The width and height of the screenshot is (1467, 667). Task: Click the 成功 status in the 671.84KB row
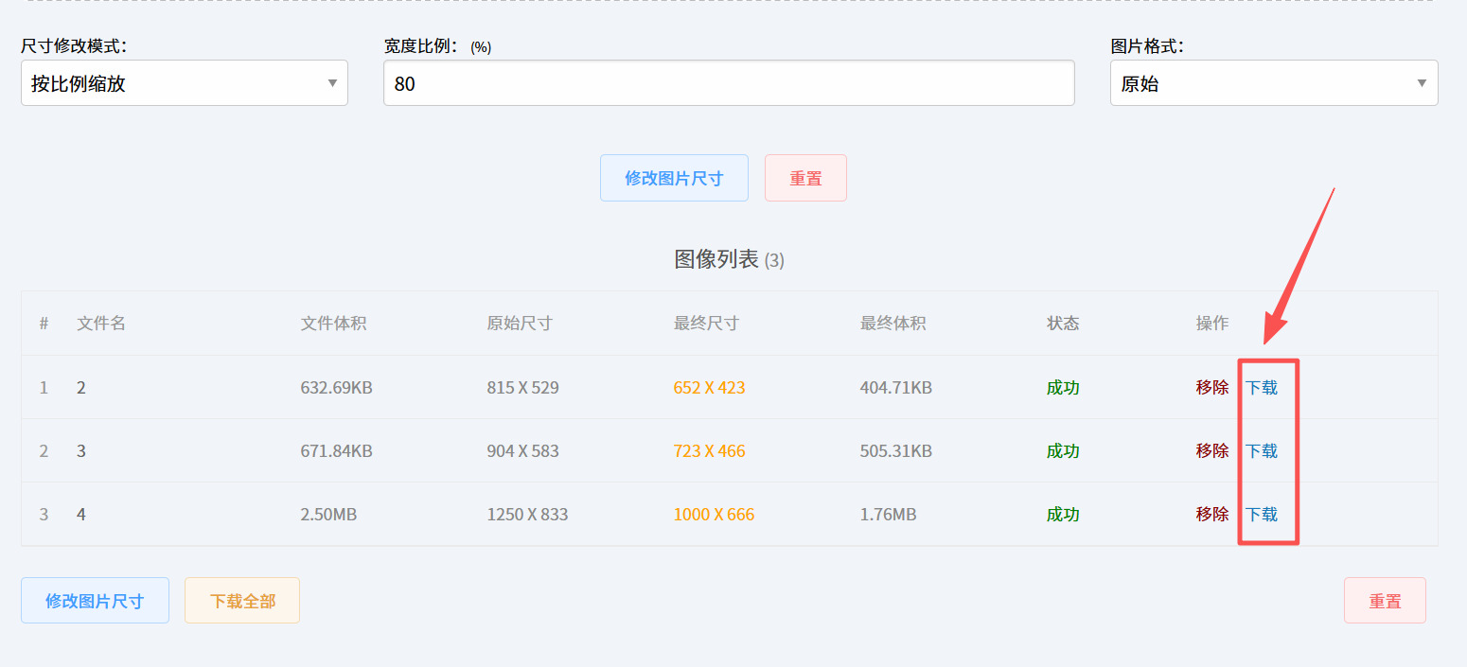click(1063, 450)
